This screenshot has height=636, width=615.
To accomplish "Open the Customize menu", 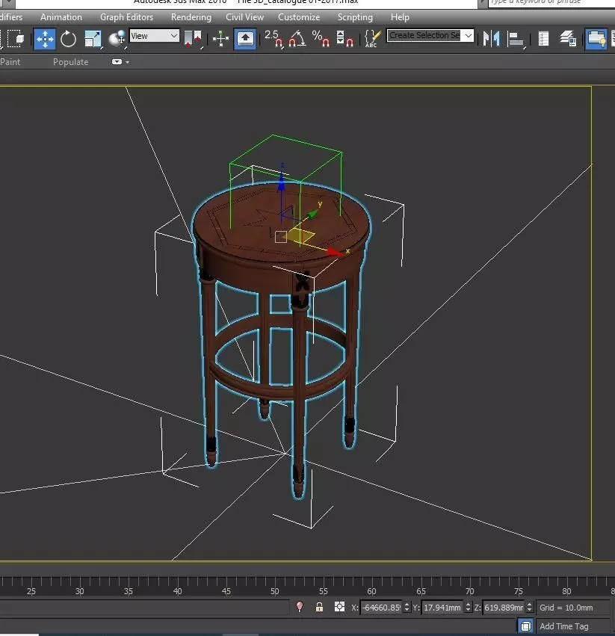I will coord(299,17).
